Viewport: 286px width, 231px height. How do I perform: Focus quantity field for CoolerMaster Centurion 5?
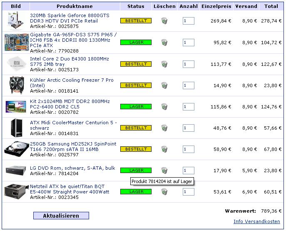tap(189, 128)
